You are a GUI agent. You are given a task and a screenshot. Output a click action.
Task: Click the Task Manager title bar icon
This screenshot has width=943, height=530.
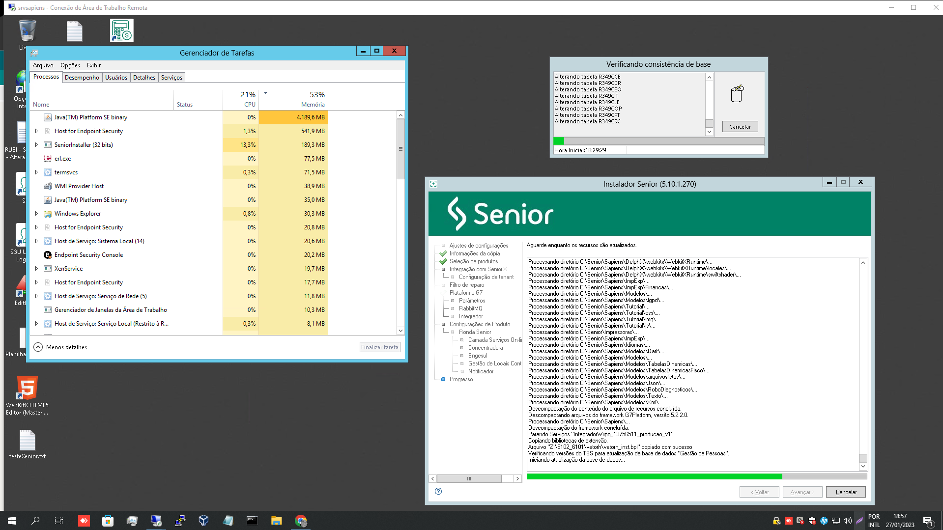coord(34,53)
